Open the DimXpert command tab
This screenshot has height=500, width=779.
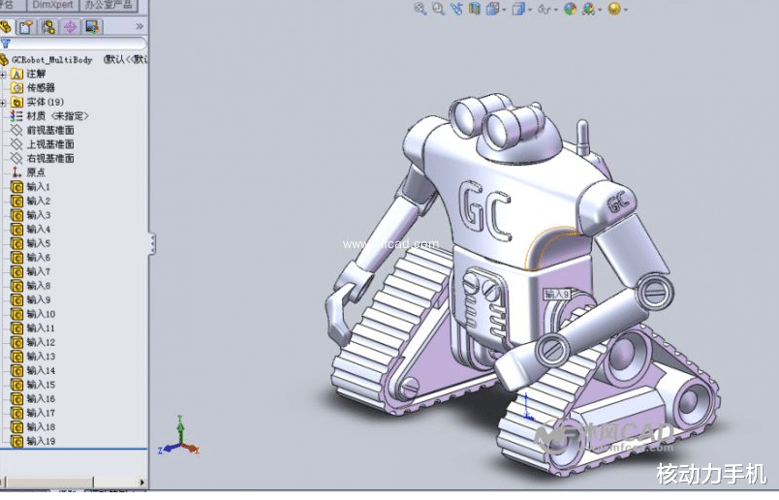click(52, 5)
